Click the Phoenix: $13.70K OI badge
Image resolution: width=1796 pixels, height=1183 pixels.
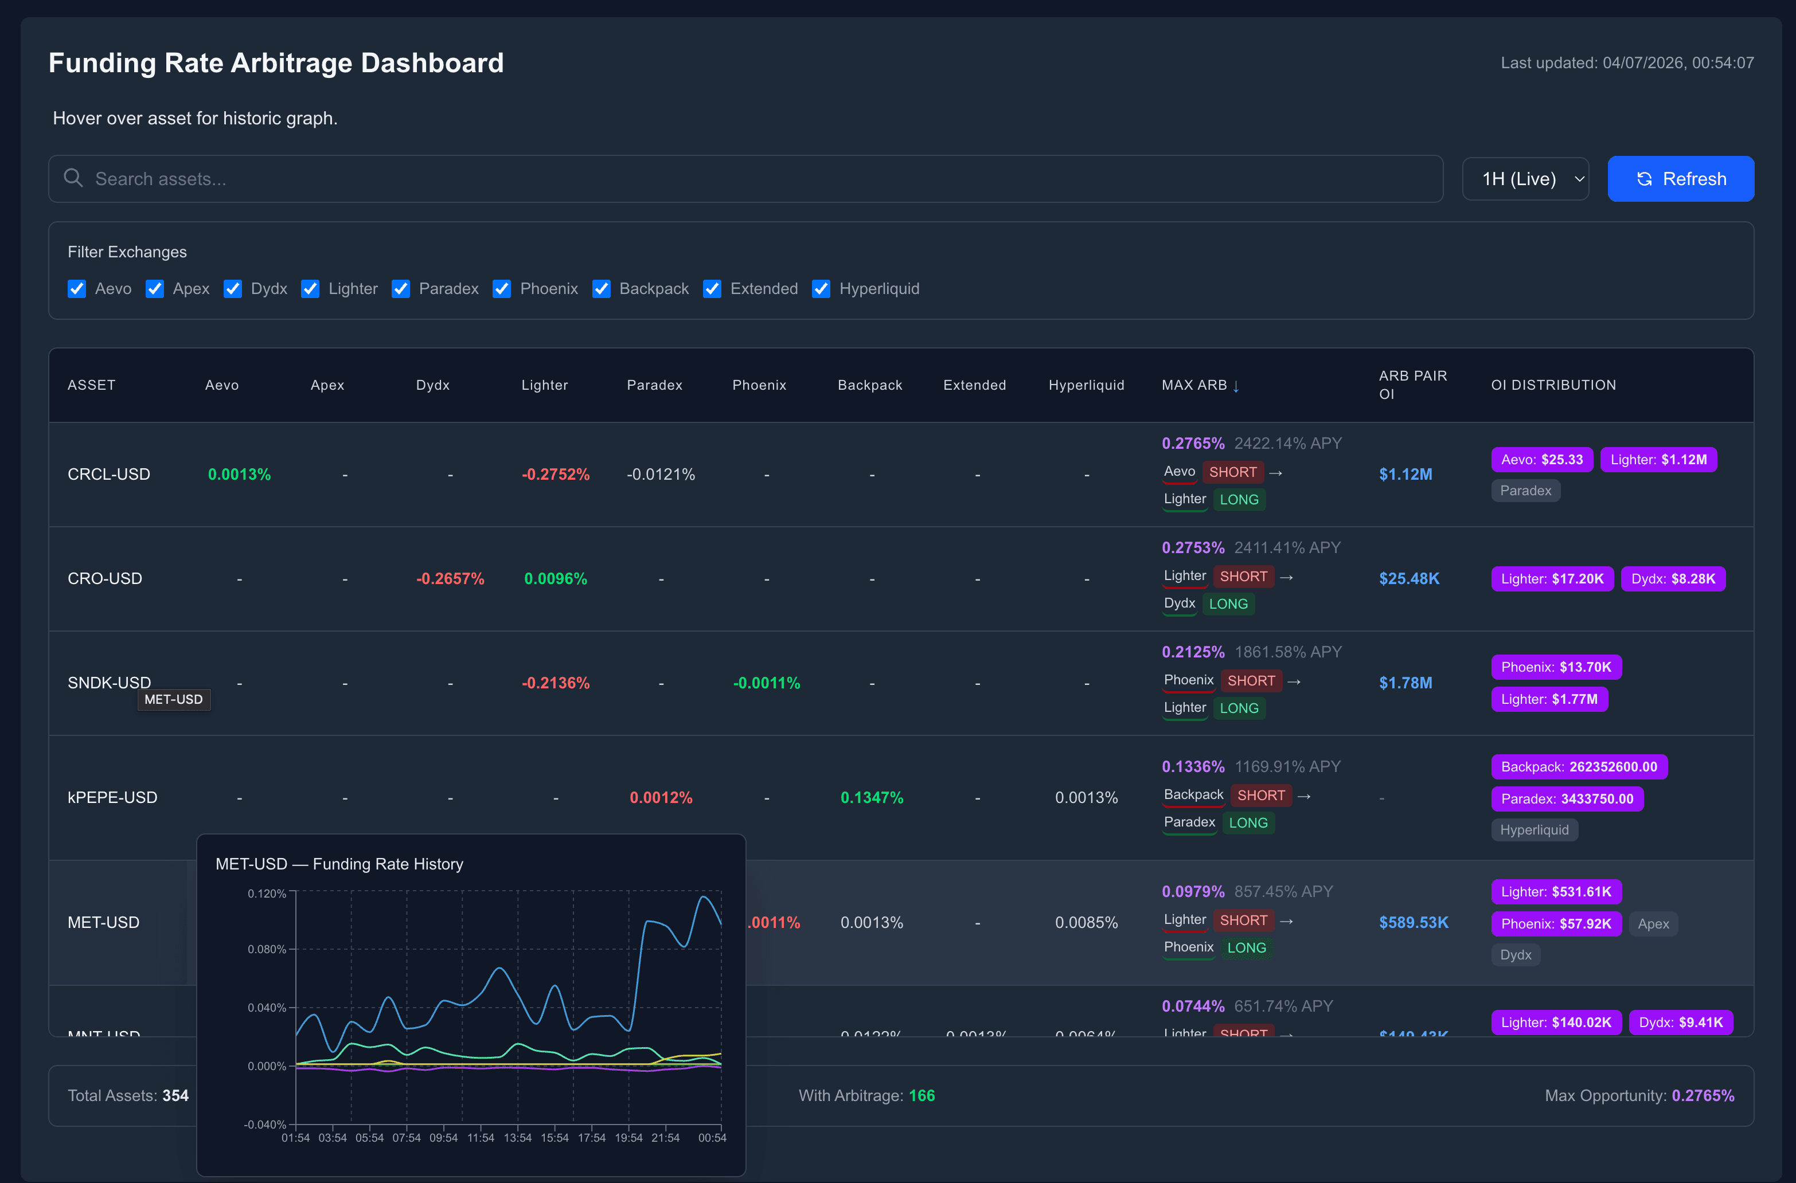[x=1555, y=667]
